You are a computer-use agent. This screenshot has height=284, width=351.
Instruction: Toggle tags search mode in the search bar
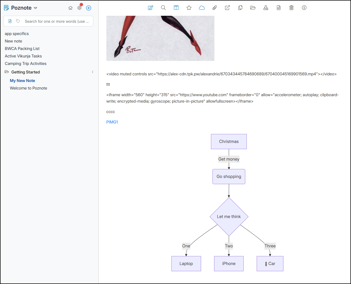[18, 21]
